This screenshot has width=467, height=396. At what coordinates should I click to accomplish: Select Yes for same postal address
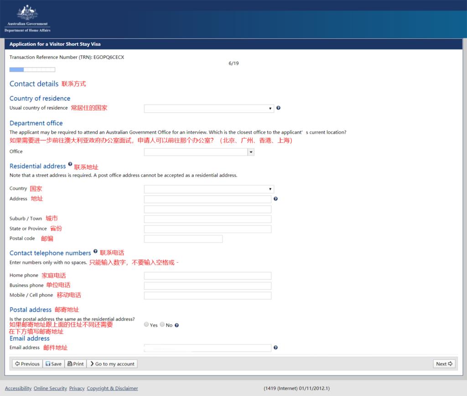pos(146,325)
